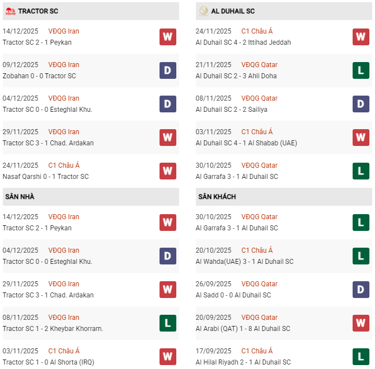The image size is (375, 369).
Task: Click the W badge for Tractor SC vs Al Shorta
Action: tap(167, 357)
